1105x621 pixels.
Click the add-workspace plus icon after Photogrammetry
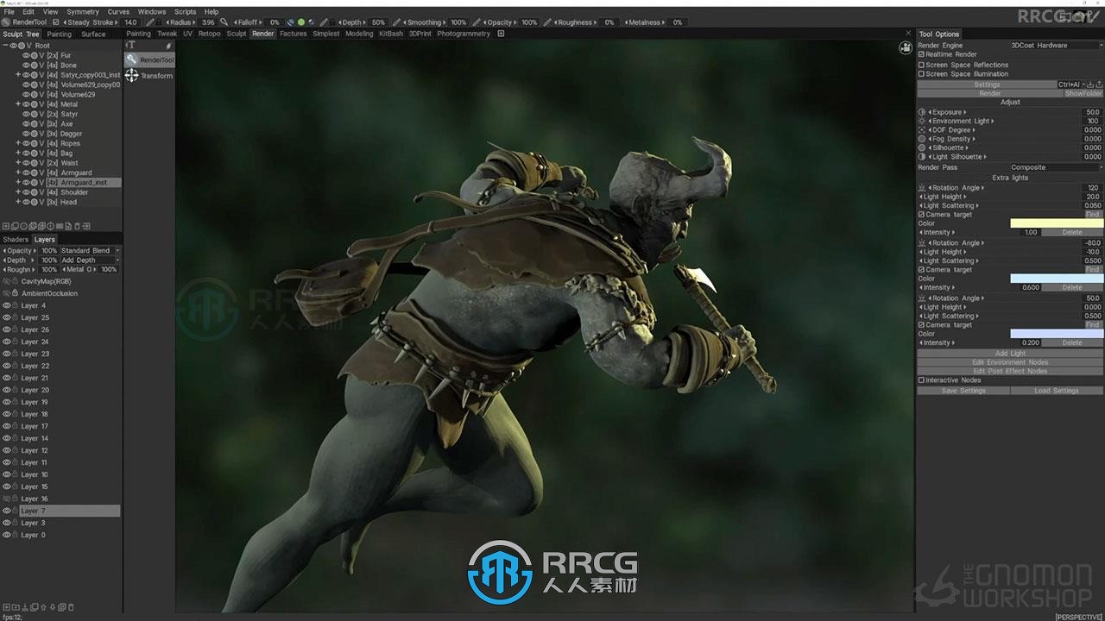click(501, 34)
